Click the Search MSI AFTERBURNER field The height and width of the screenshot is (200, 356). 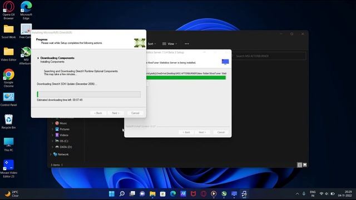(x=269, y=56)
